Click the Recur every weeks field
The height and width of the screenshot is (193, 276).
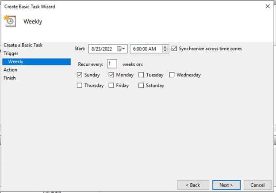[x=111, y=64]
